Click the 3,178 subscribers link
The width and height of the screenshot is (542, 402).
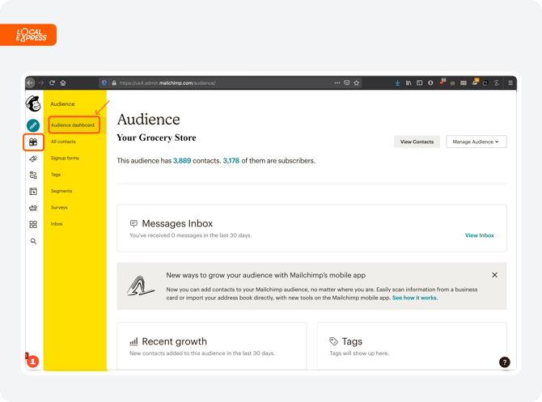(x=231, y=161)
